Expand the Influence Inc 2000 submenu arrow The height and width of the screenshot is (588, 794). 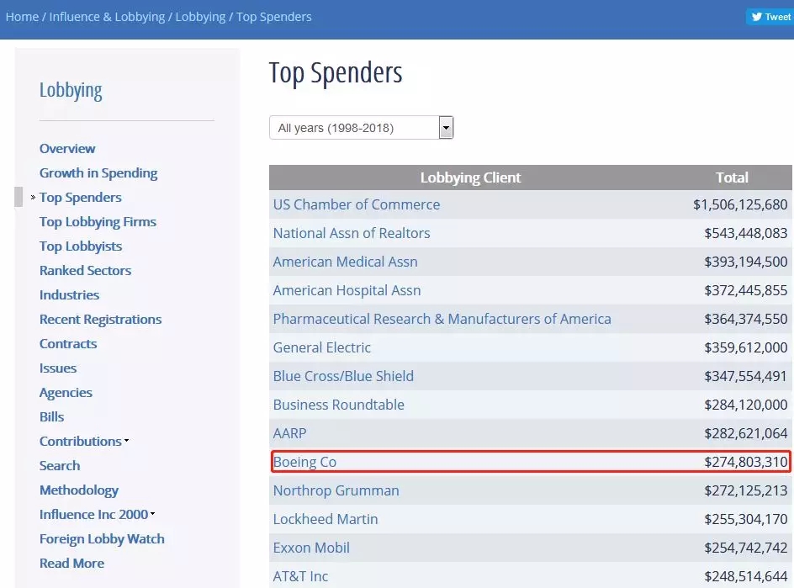152,514
